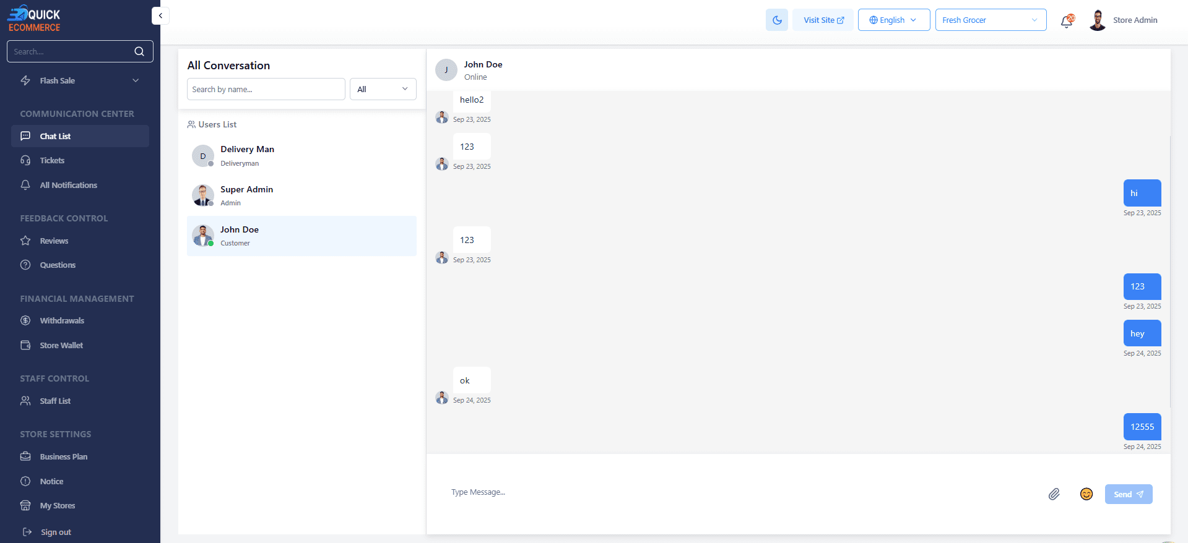Open the Fresh Grocer store dropdown
The image size is (1188, 543).
[x=990, y=20]
